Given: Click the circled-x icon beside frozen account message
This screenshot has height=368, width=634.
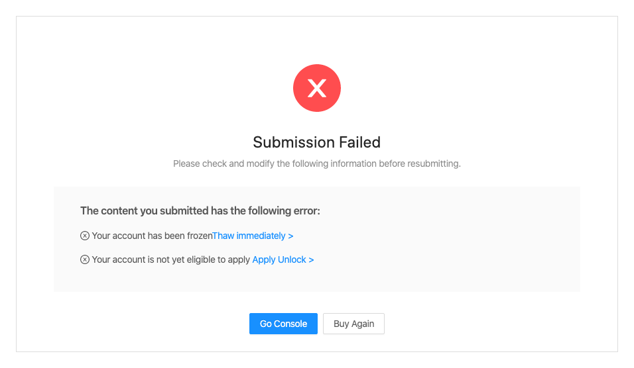Looking at the screenshot, I should tap(85, 236).
